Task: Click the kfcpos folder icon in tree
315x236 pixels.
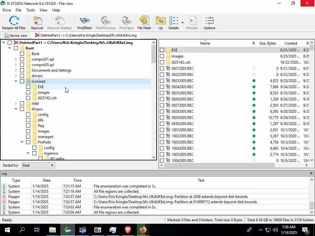Action: [28, 109]
